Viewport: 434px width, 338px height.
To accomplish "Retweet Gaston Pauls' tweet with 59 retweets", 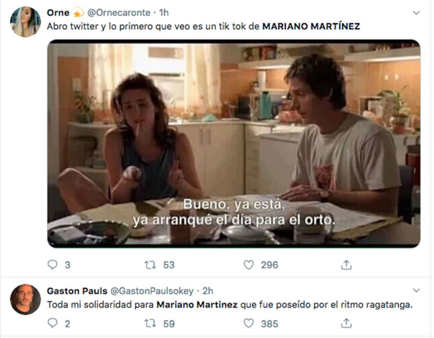I will pos(150,324).
